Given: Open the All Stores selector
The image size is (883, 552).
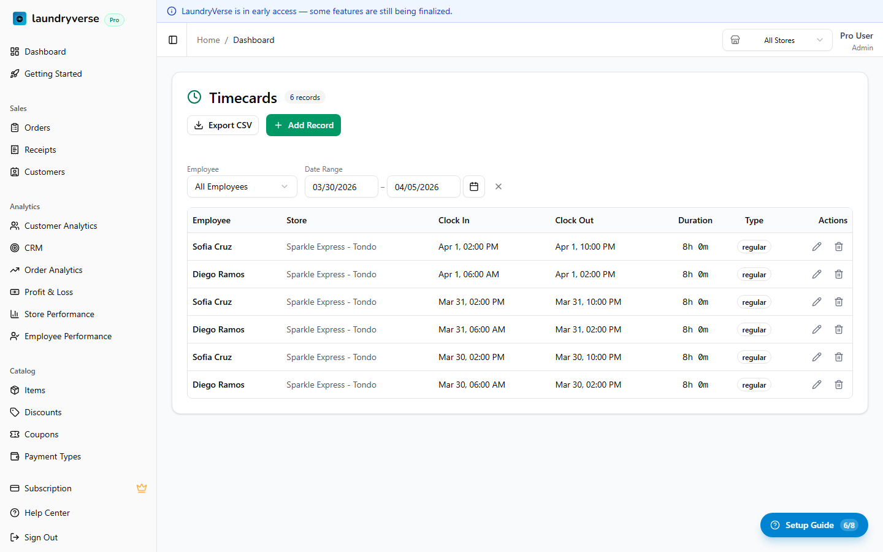Looking at the screenshot, I should coord(778,40).
